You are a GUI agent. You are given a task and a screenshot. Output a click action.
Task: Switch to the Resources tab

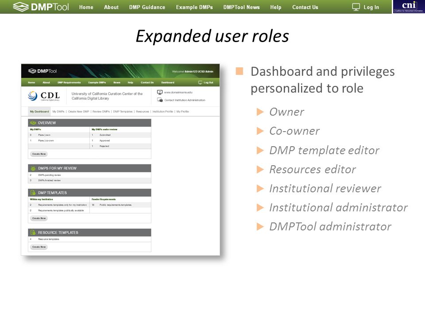pos(143,112)
